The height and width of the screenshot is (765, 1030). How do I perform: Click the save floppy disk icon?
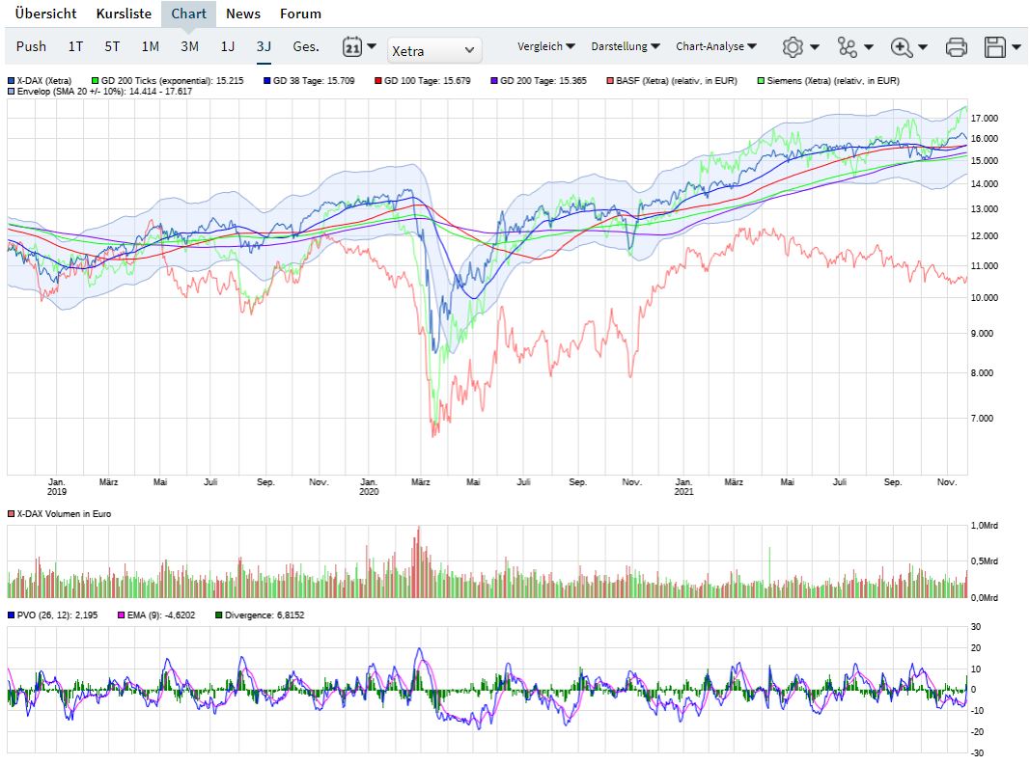tap(994, 46)
